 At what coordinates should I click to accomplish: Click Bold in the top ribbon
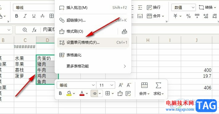click(x=17, y=16)
